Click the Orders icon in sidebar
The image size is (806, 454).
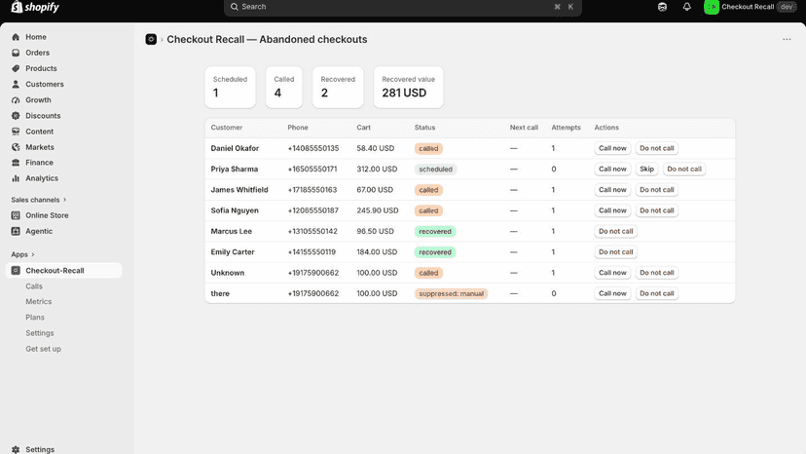point(16,53)
